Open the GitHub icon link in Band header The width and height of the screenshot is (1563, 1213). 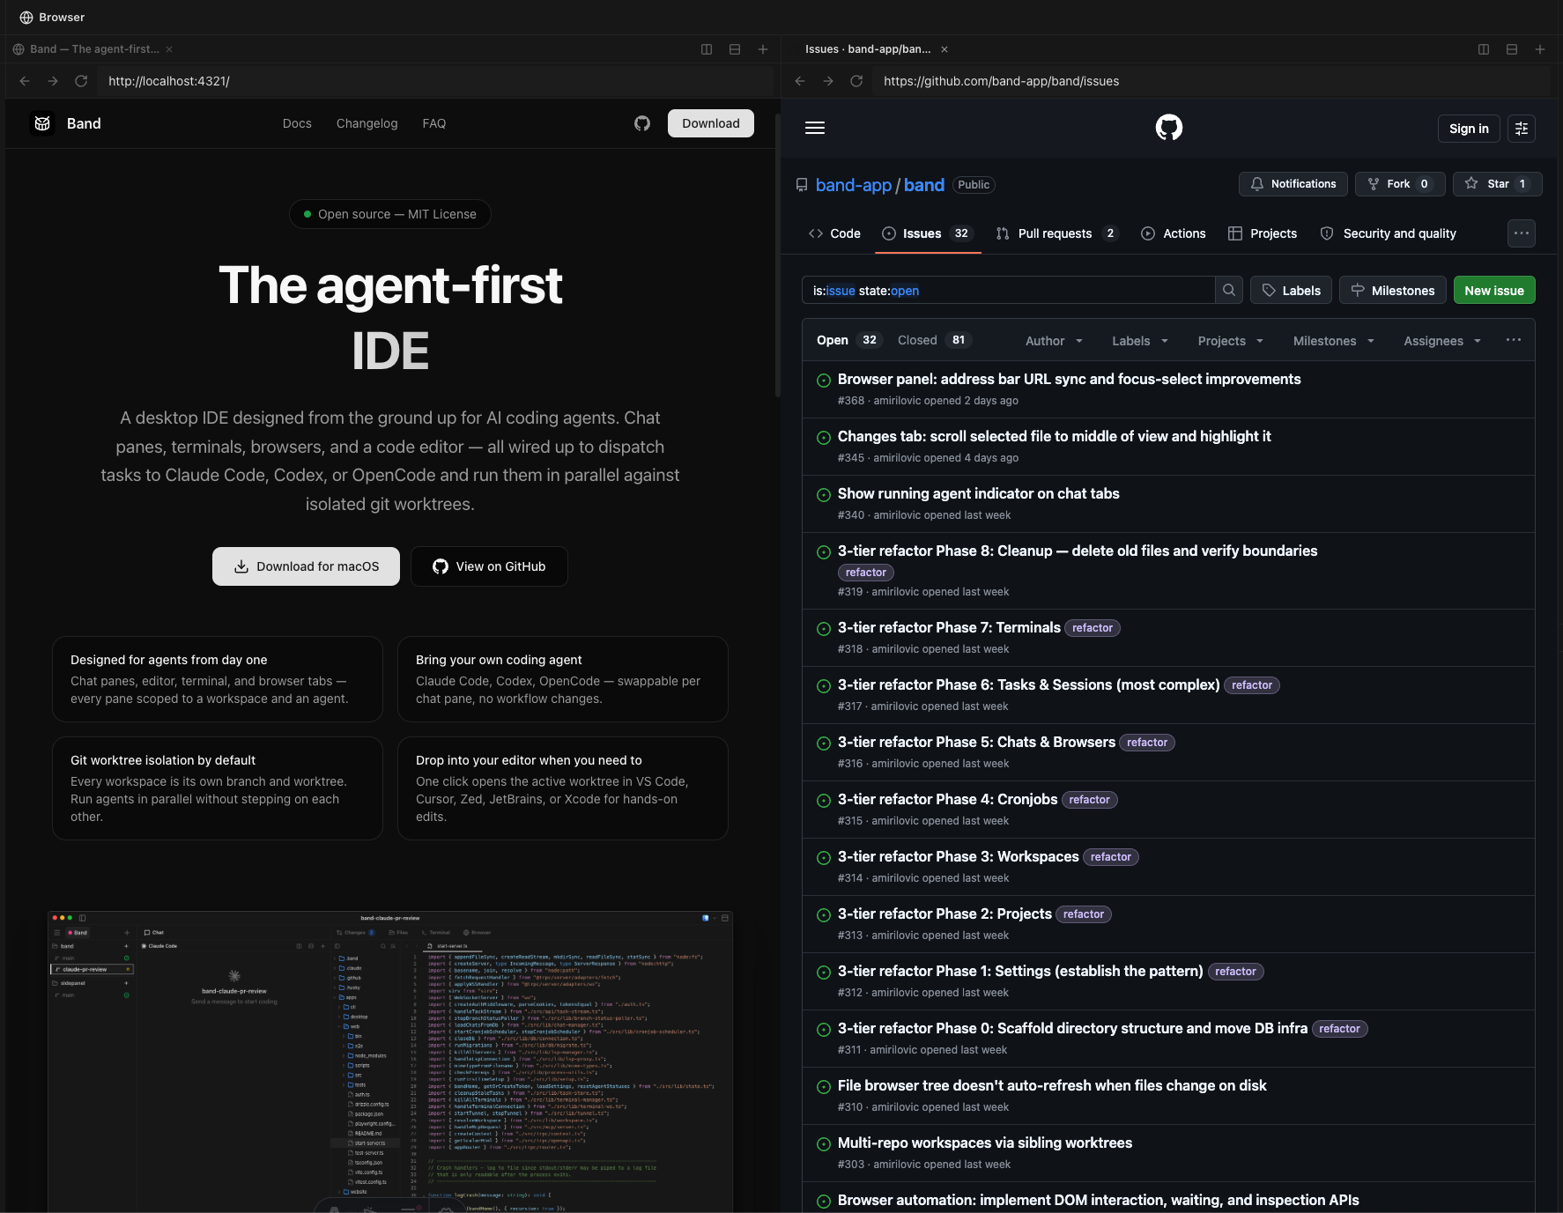point(642,123)
